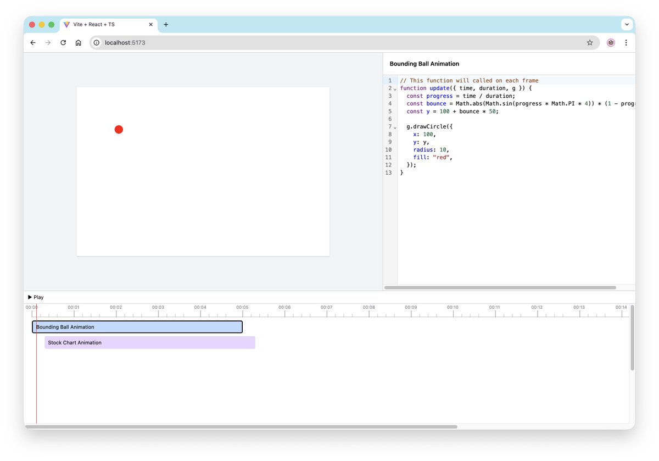Viewport: 659px width, 461px height.
Task: Click the green macOS fullscreen window button
Action: pyautogui.click(x=52, y=25)
